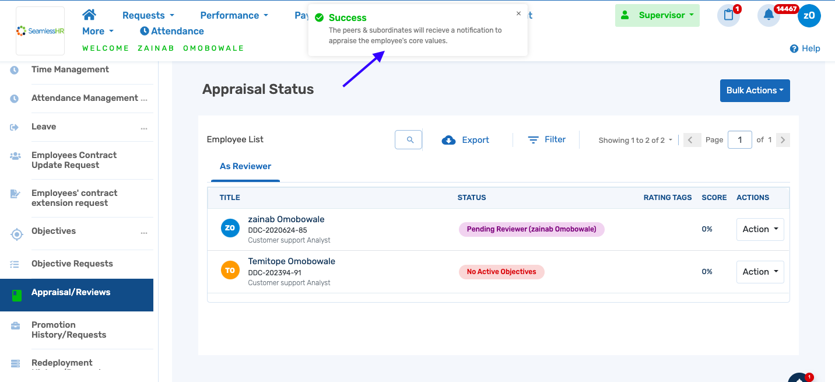Open the notifications bell icon
Image resolution: width=835 pixels, height=382 pixels.
(769, 15)
